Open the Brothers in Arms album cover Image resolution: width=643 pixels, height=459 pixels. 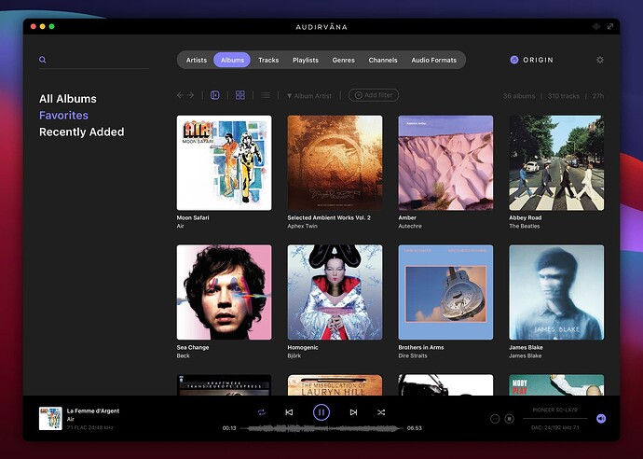445,292
